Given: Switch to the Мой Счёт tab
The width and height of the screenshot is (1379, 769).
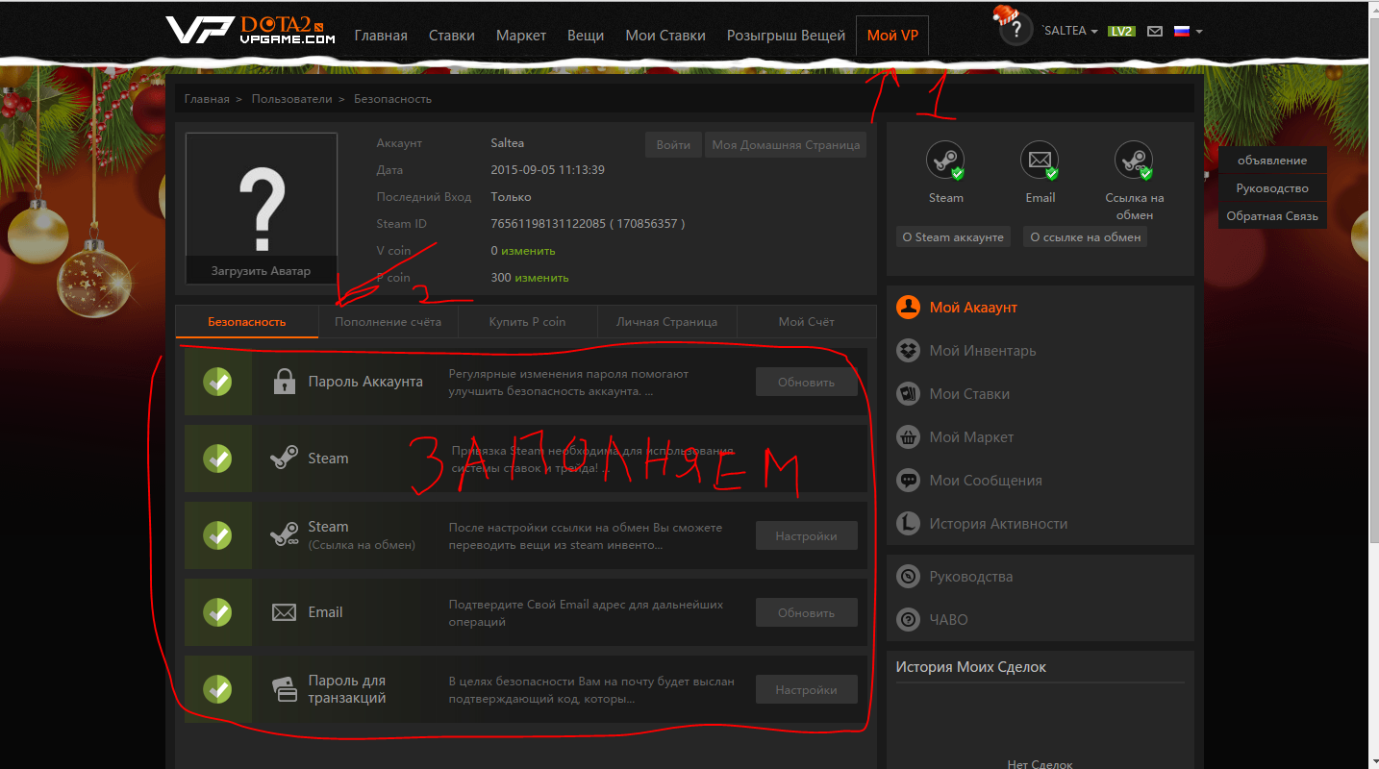Looking at the screenshot, I should coord(807,322).
